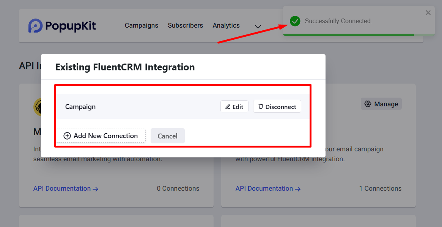The width and height of the screenshot is (442, 227).
Task: Click the trash Disconnect button
Action: 277,107
